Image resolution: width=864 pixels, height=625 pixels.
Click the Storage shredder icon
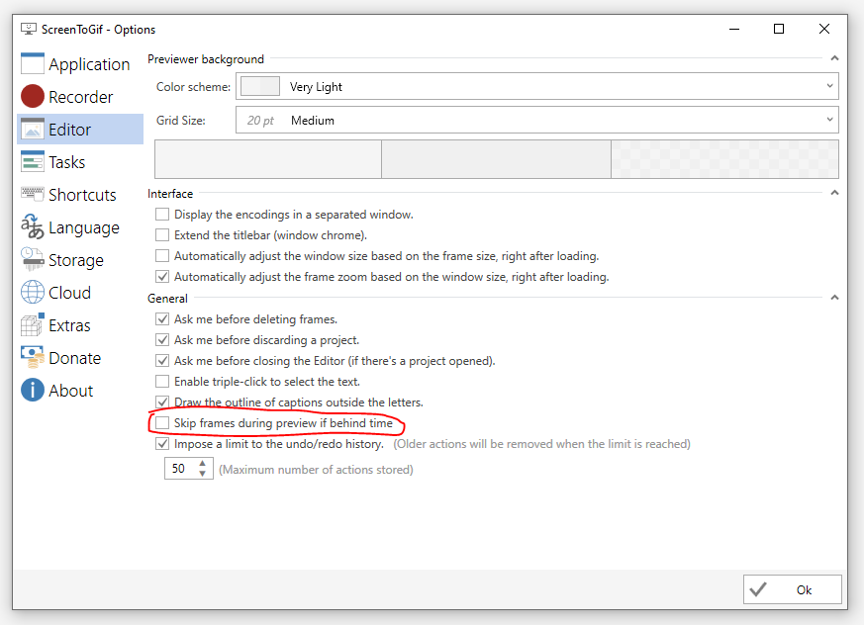(x=33, y=259)
